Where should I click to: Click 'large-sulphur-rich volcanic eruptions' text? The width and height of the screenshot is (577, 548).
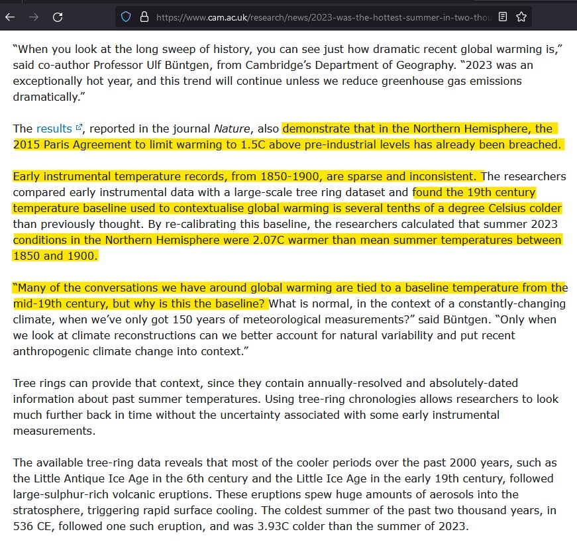[x=113, y=494]
